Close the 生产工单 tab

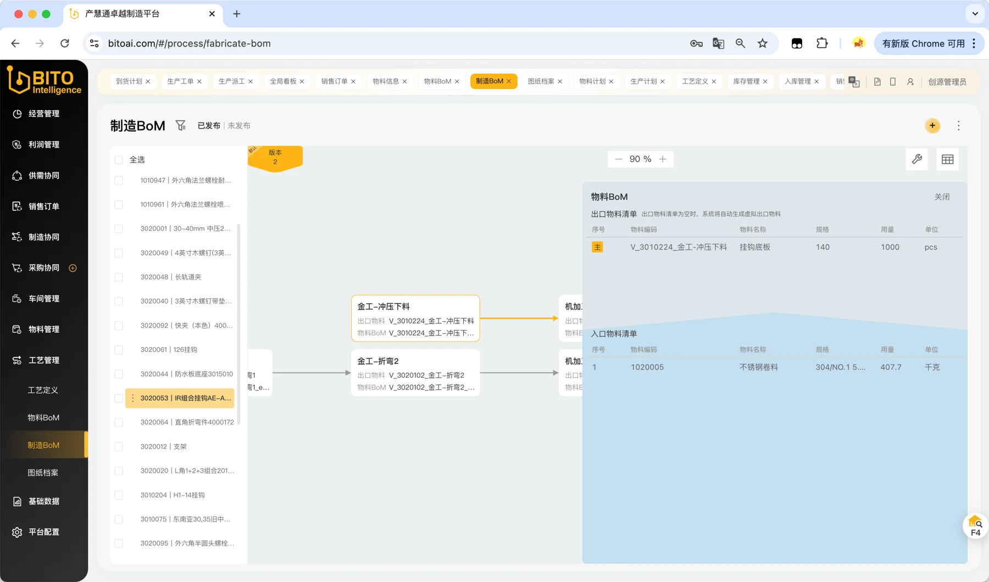tap(199, 81)
